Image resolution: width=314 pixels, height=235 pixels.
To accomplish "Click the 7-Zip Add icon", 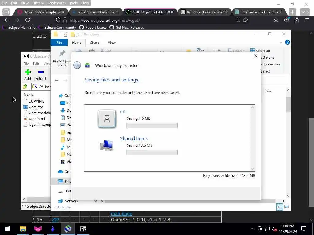I will tap(28, 72).
